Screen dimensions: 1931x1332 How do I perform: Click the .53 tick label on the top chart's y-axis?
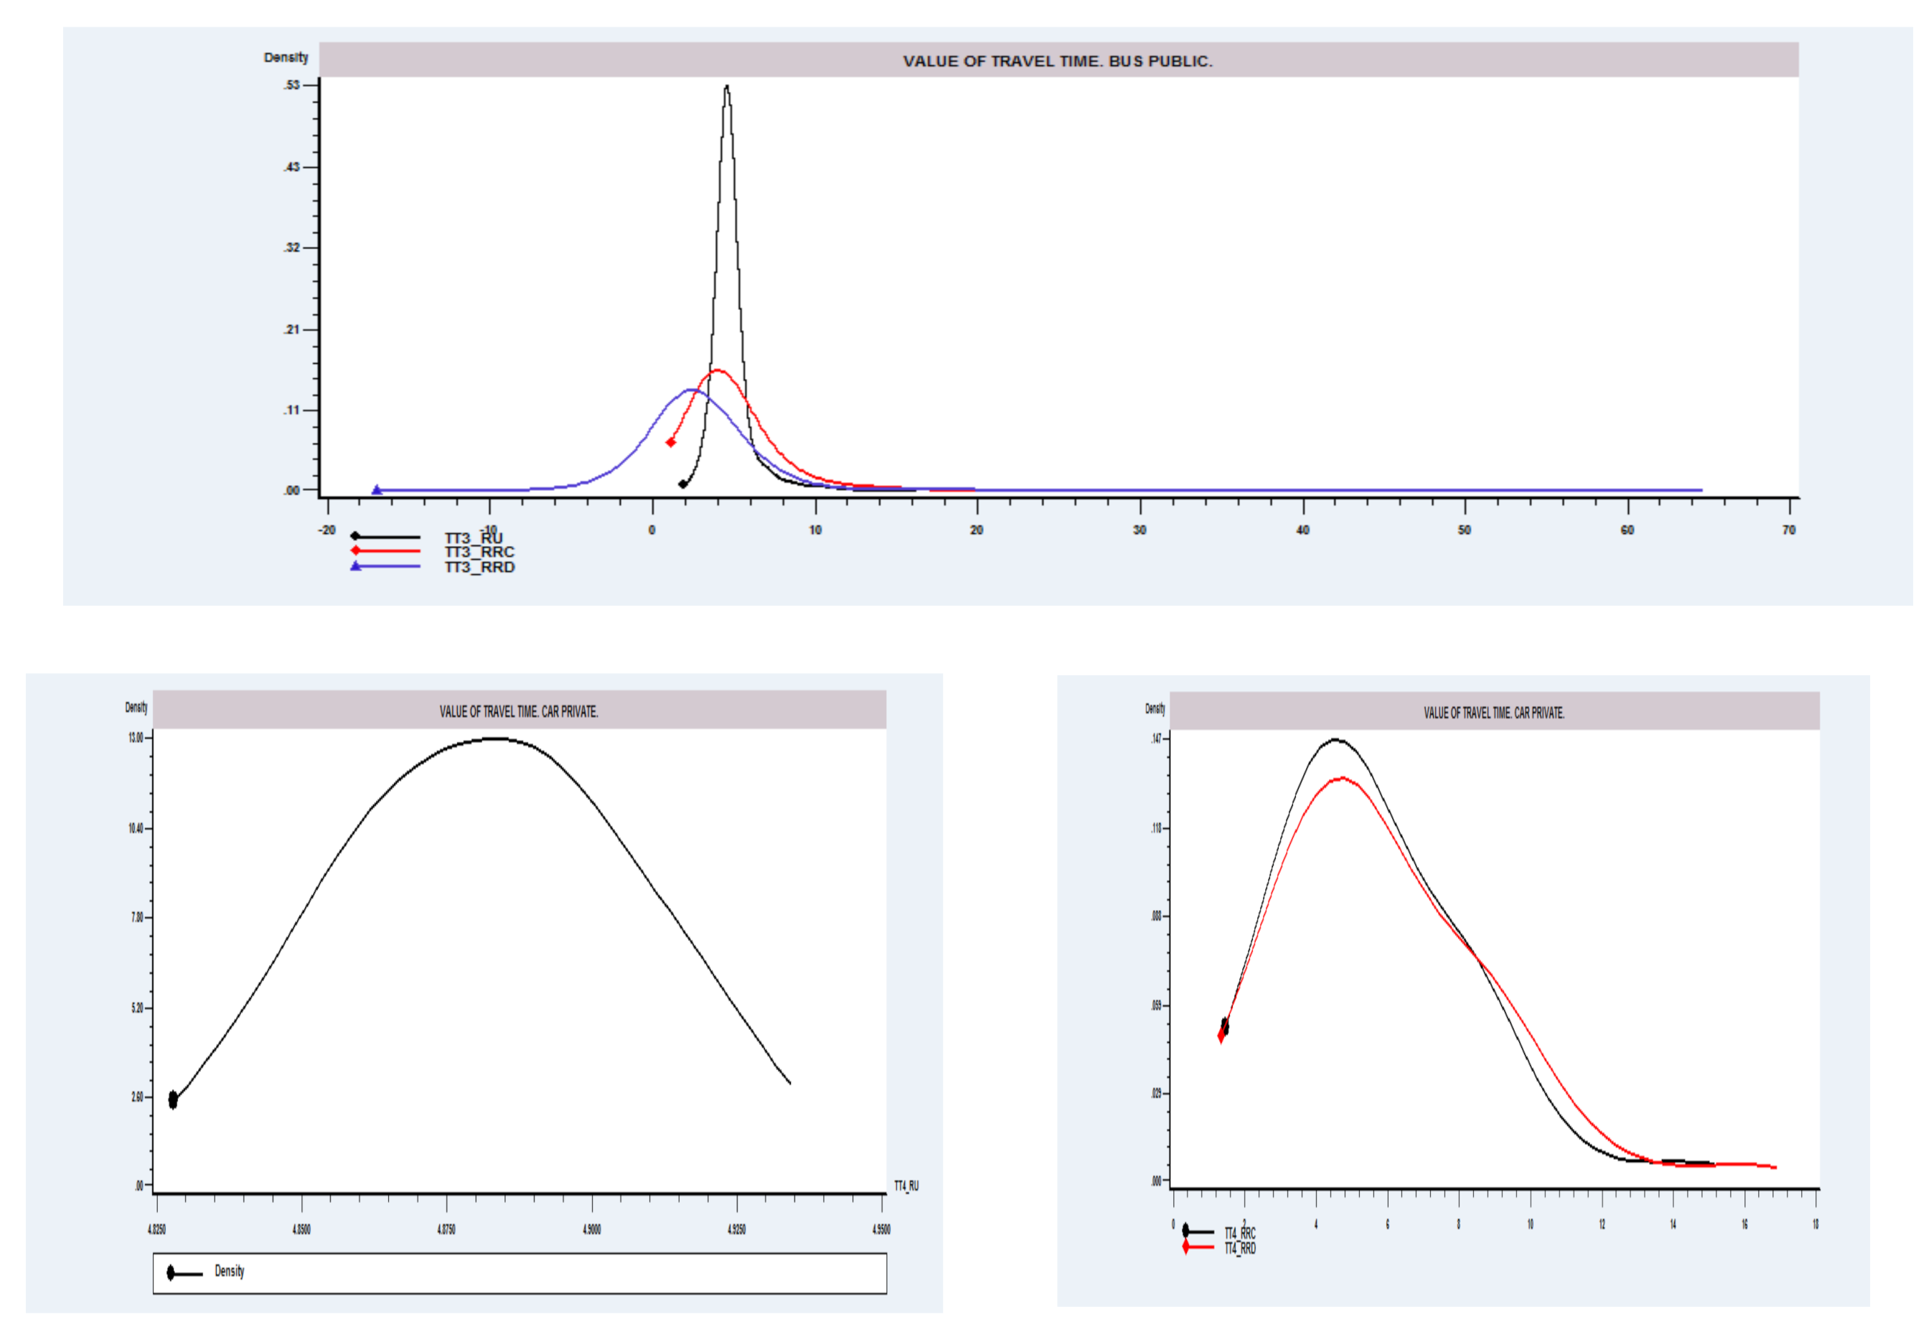tap(291, 85)
